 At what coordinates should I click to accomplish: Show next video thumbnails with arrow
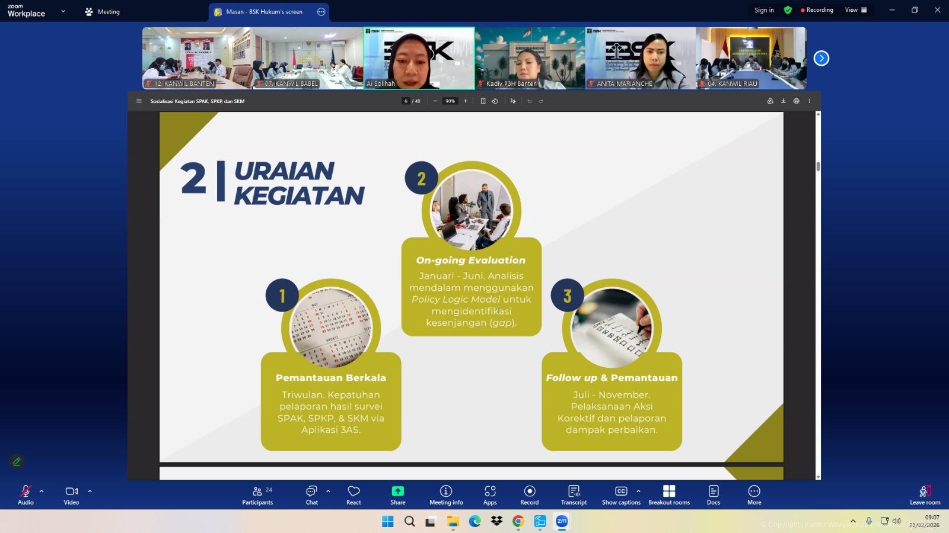tap(821, 58)
